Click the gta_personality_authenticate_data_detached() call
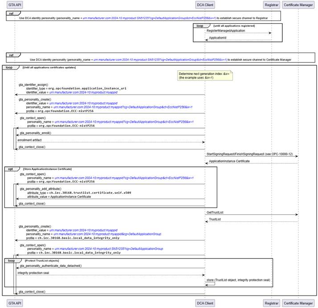Viewport: 318px width, 308px height. (50, 266)
